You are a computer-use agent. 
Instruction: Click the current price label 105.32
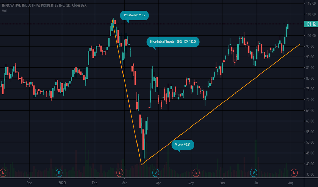(311, 24)
